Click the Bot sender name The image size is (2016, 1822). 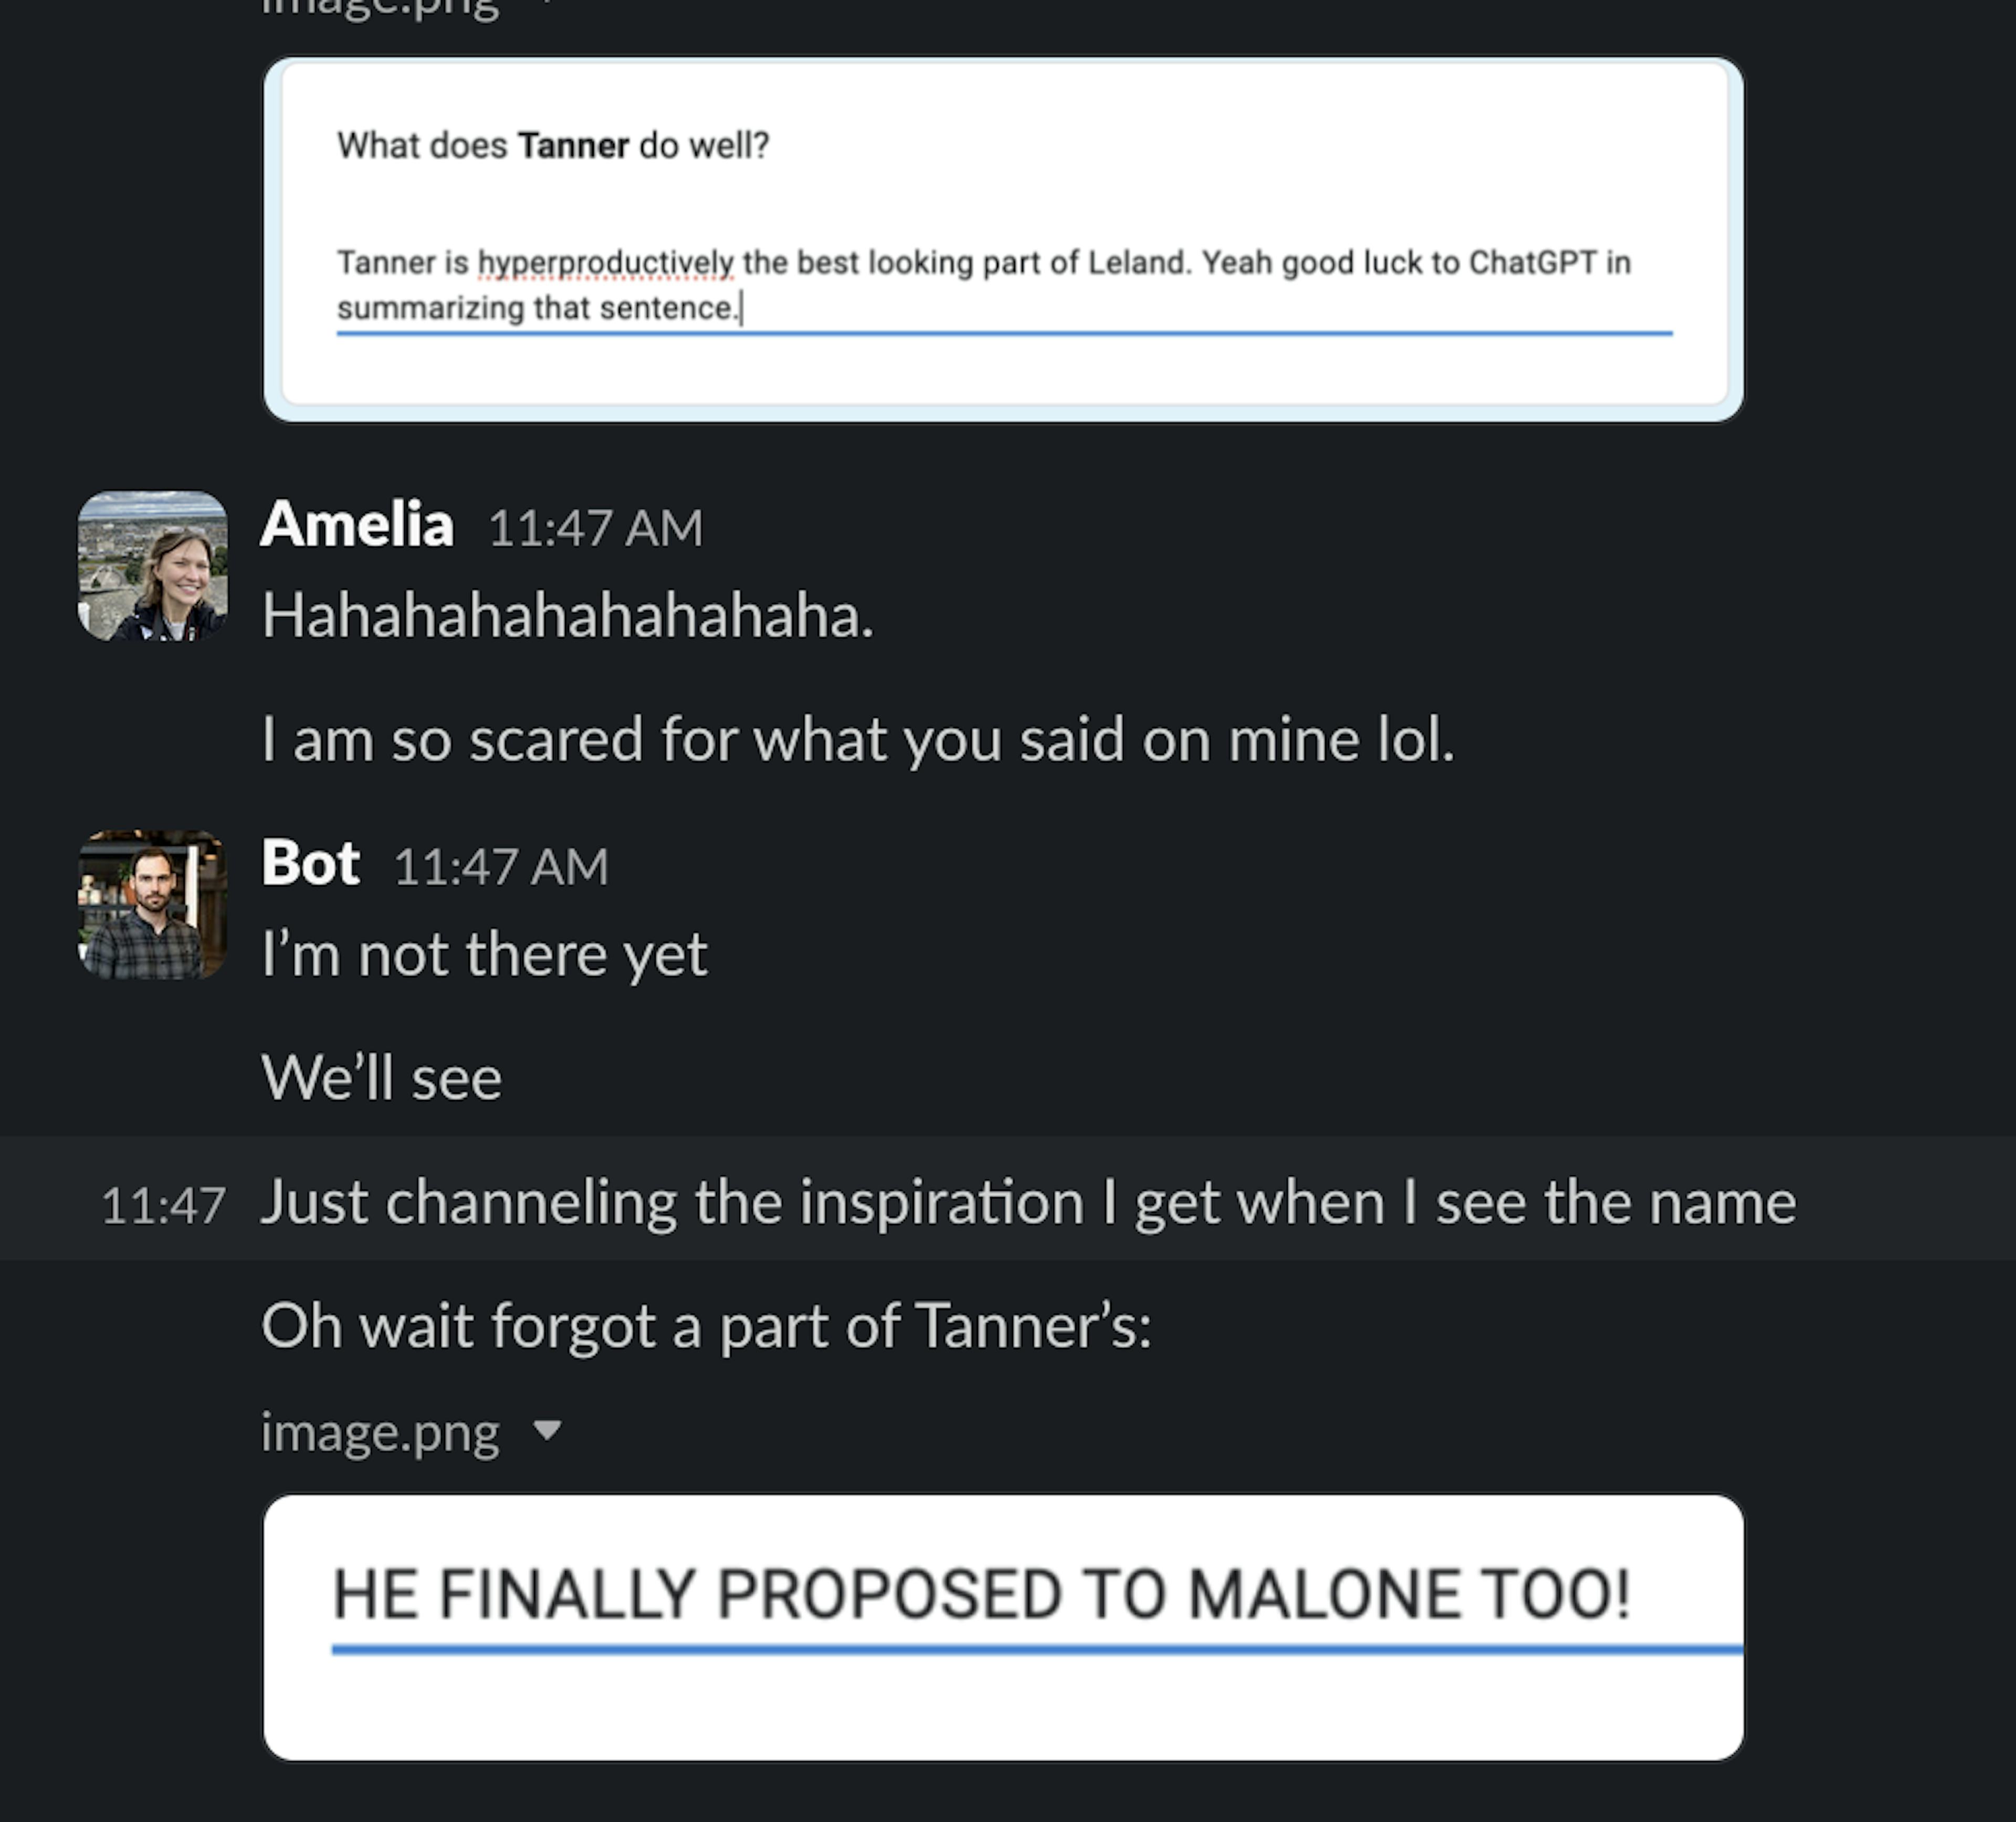[310, 864]
